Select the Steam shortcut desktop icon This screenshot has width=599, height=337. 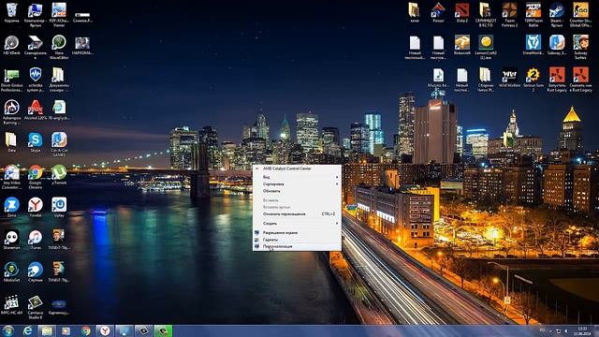(557, 15)
